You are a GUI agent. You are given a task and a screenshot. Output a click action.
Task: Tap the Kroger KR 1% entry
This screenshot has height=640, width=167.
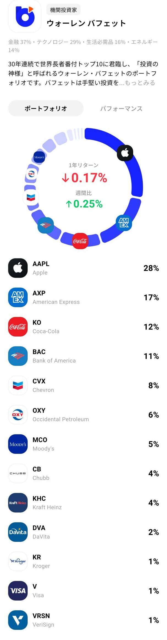coord(83,561)
